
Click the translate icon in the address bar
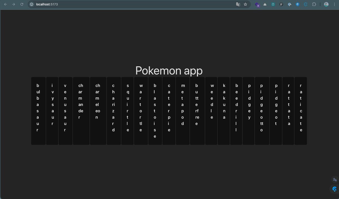(238, 4)
